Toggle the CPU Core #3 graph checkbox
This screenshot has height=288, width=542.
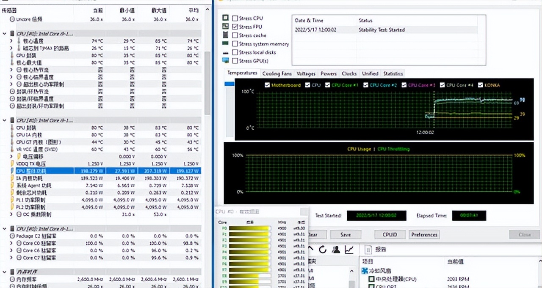tap(404, 85)
